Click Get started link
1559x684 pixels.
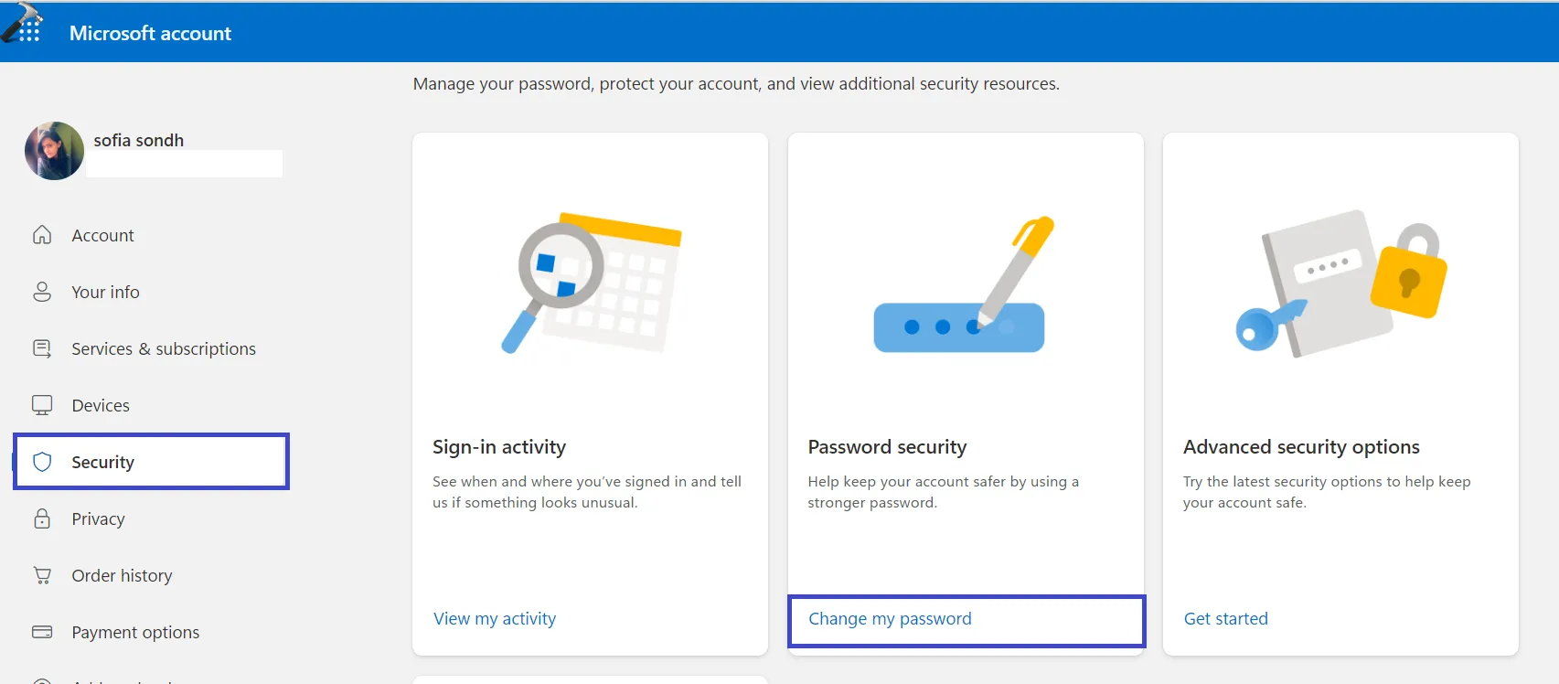point(1225,619)
